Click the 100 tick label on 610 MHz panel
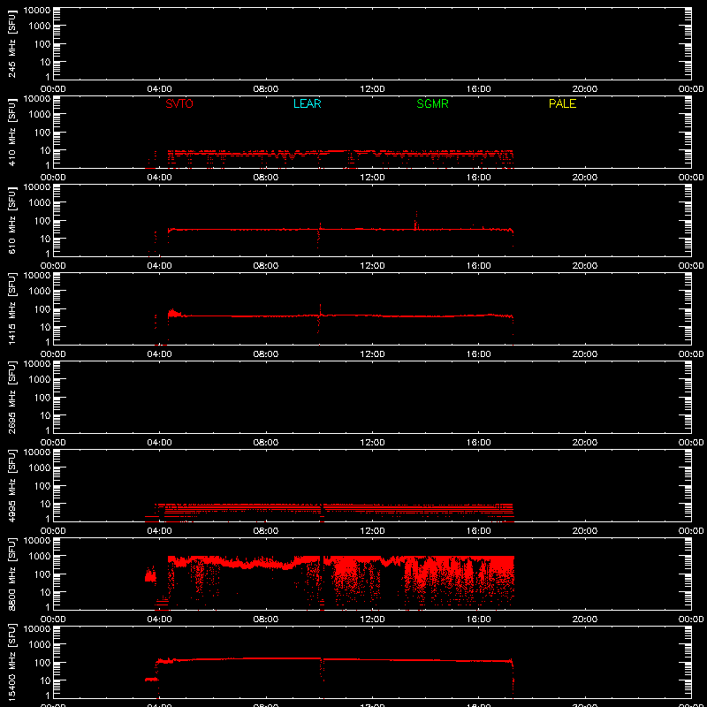 [43, 221]
